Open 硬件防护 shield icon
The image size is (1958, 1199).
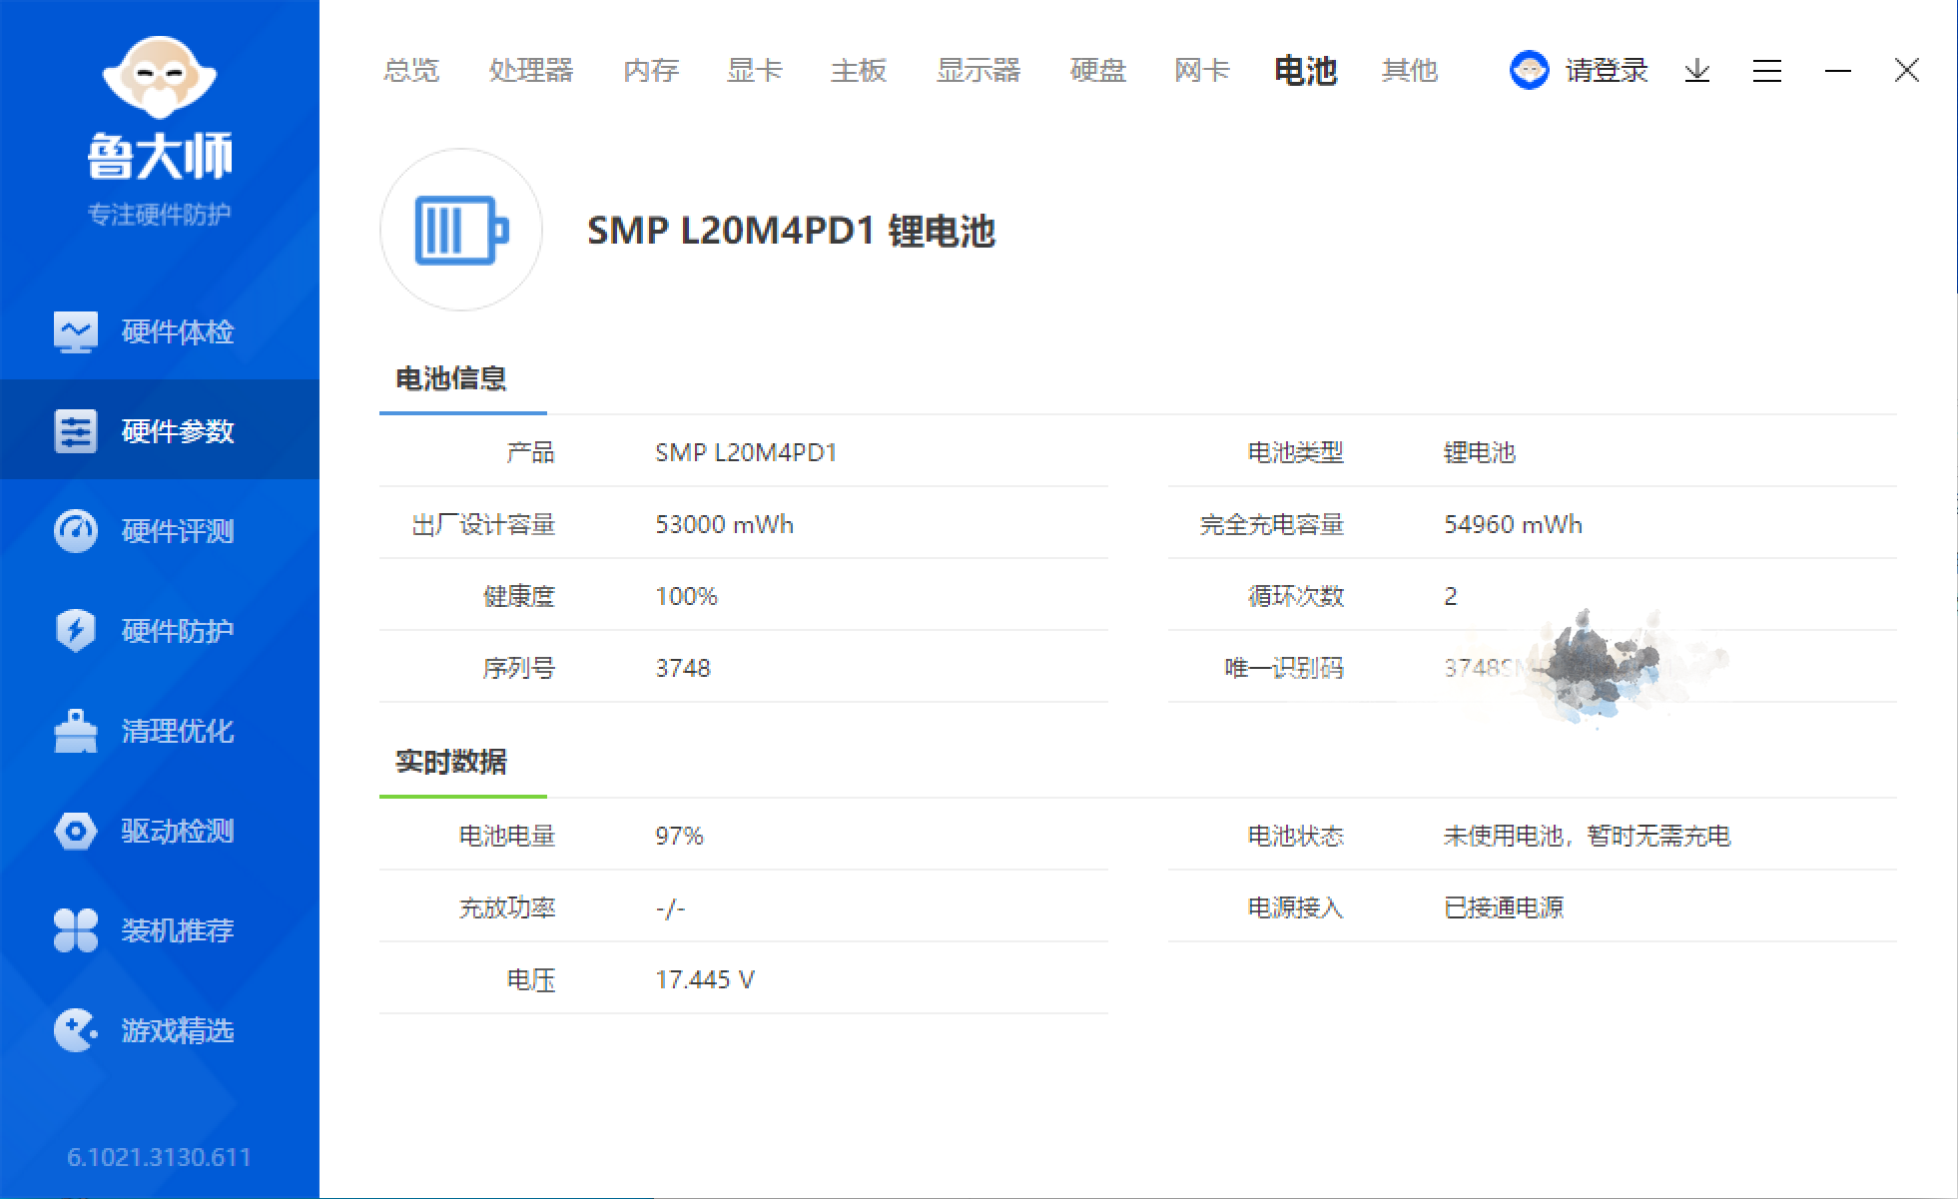[76, 631]
